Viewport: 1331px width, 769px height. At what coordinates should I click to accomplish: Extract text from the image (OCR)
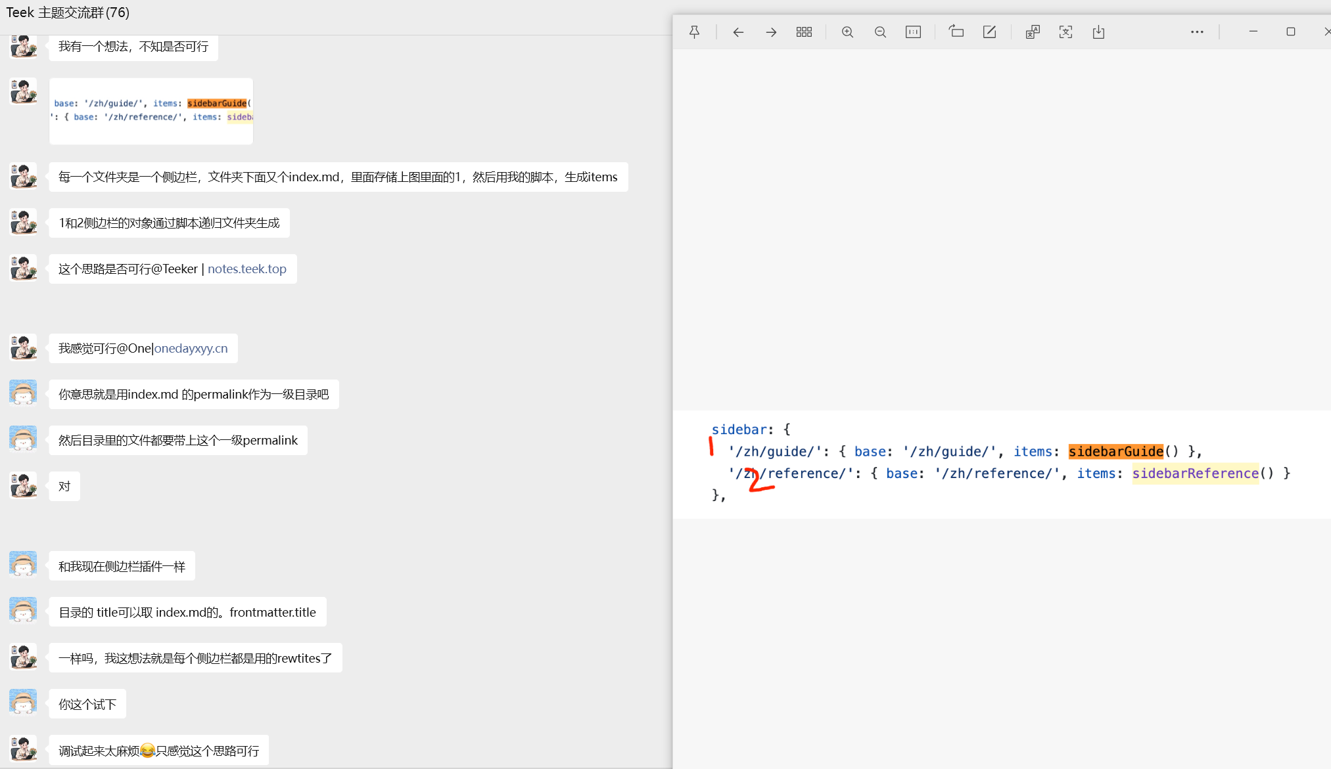coord(1065,32)
